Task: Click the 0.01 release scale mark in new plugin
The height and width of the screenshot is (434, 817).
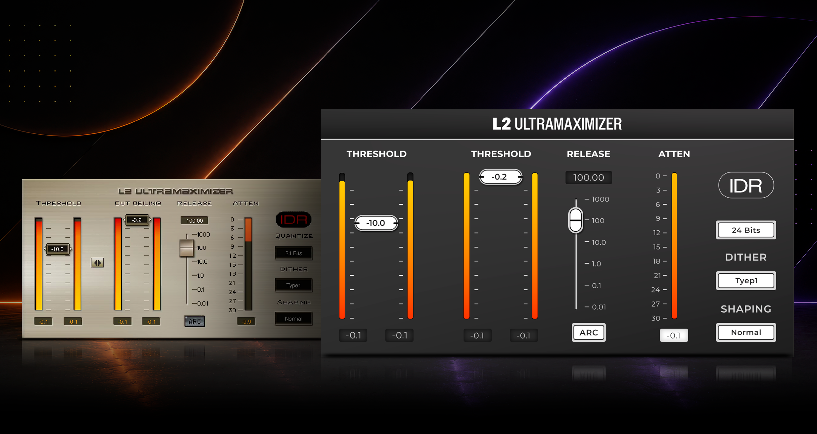Action: point(599,307)
